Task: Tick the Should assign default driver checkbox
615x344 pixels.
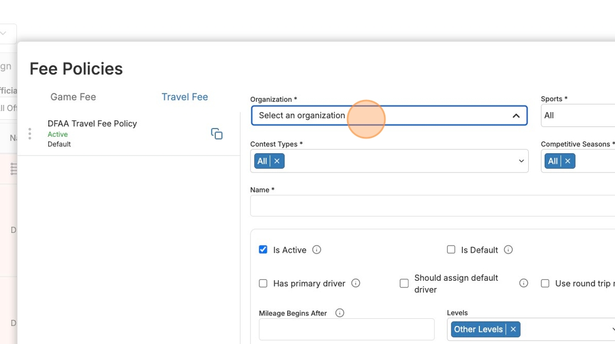Action: point(404,283)
